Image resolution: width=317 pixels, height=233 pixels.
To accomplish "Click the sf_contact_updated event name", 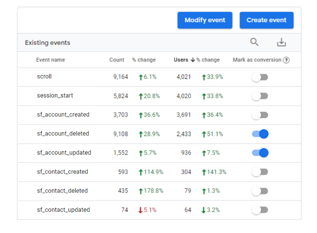I will point(63,210).
